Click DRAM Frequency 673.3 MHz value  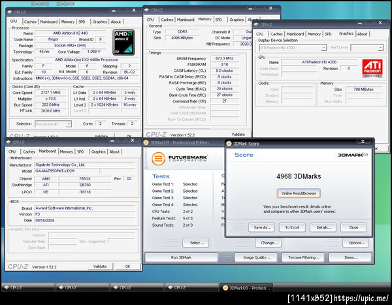(x=224, y=59)
